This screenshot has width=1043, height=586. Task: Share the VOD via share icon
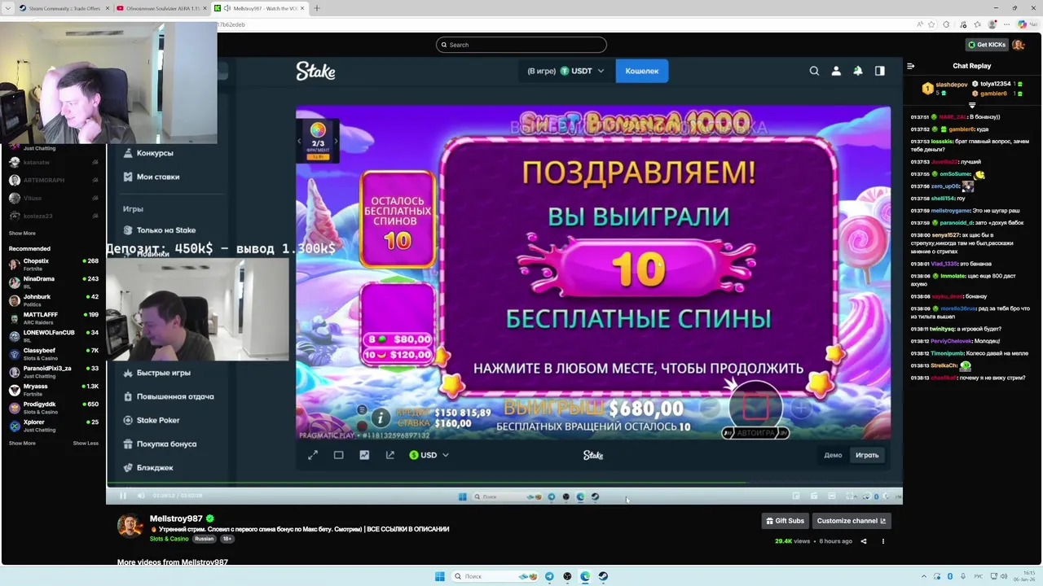click(864, 541)
